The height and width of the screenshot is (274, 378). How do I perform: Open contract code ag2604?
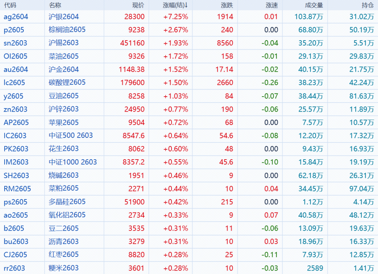click(x=16, y=17)
